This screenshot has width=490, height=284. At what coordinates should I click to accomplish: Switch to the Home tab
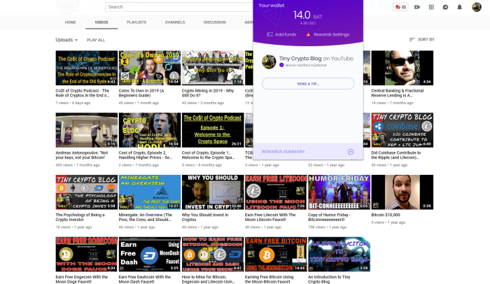tap(70, 22)
